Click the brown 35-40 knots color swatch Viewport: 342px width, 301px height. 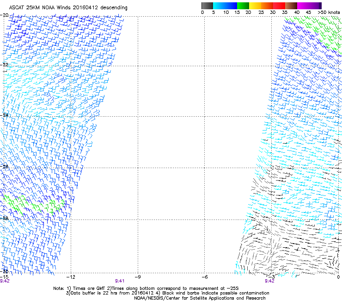[x=291, y=6]
